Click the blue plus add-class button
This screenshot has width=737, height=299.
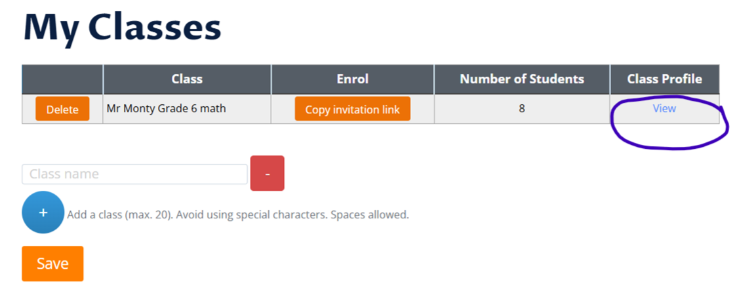(x=43, y=212)
